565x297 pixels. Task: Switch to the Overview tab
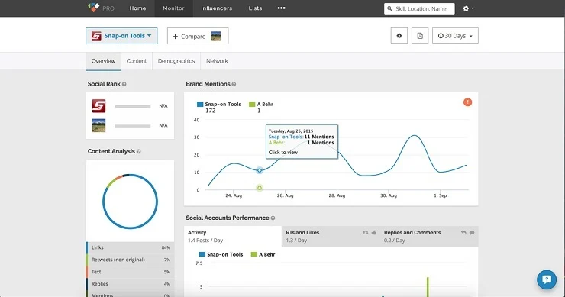pyautogui.click(x=103, y=61)
